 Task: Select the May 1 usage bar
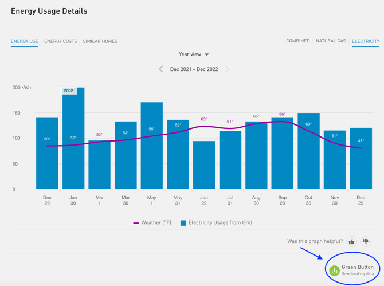pyautogui.click(x=151, y=146)
